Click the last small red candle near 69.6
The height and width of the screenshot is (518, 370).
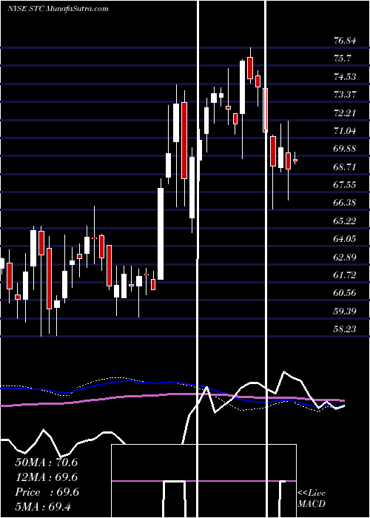click(x=295, y=160)
